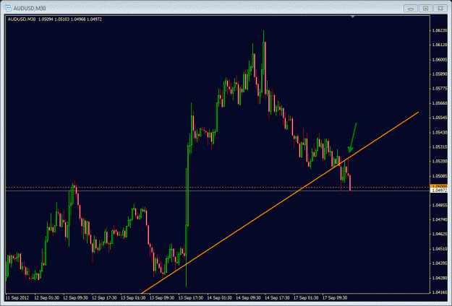Click the 1.04510 price scale label
This screenshot has height=306, width=452.
tap(440, 249)
